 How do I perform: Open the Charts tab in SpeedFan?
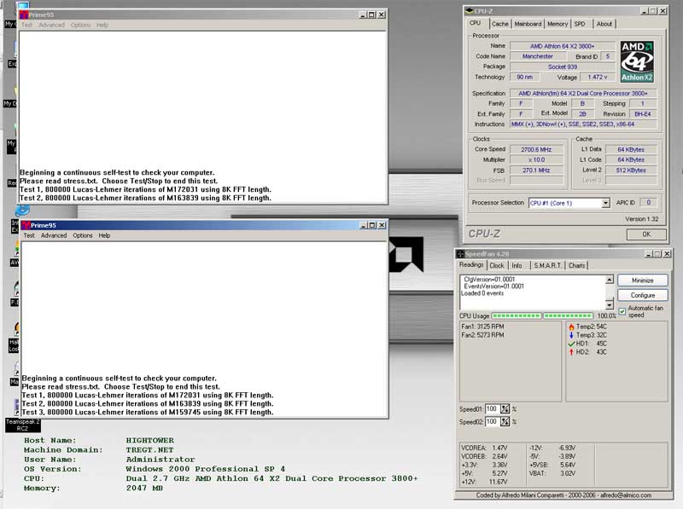point(576,265)
